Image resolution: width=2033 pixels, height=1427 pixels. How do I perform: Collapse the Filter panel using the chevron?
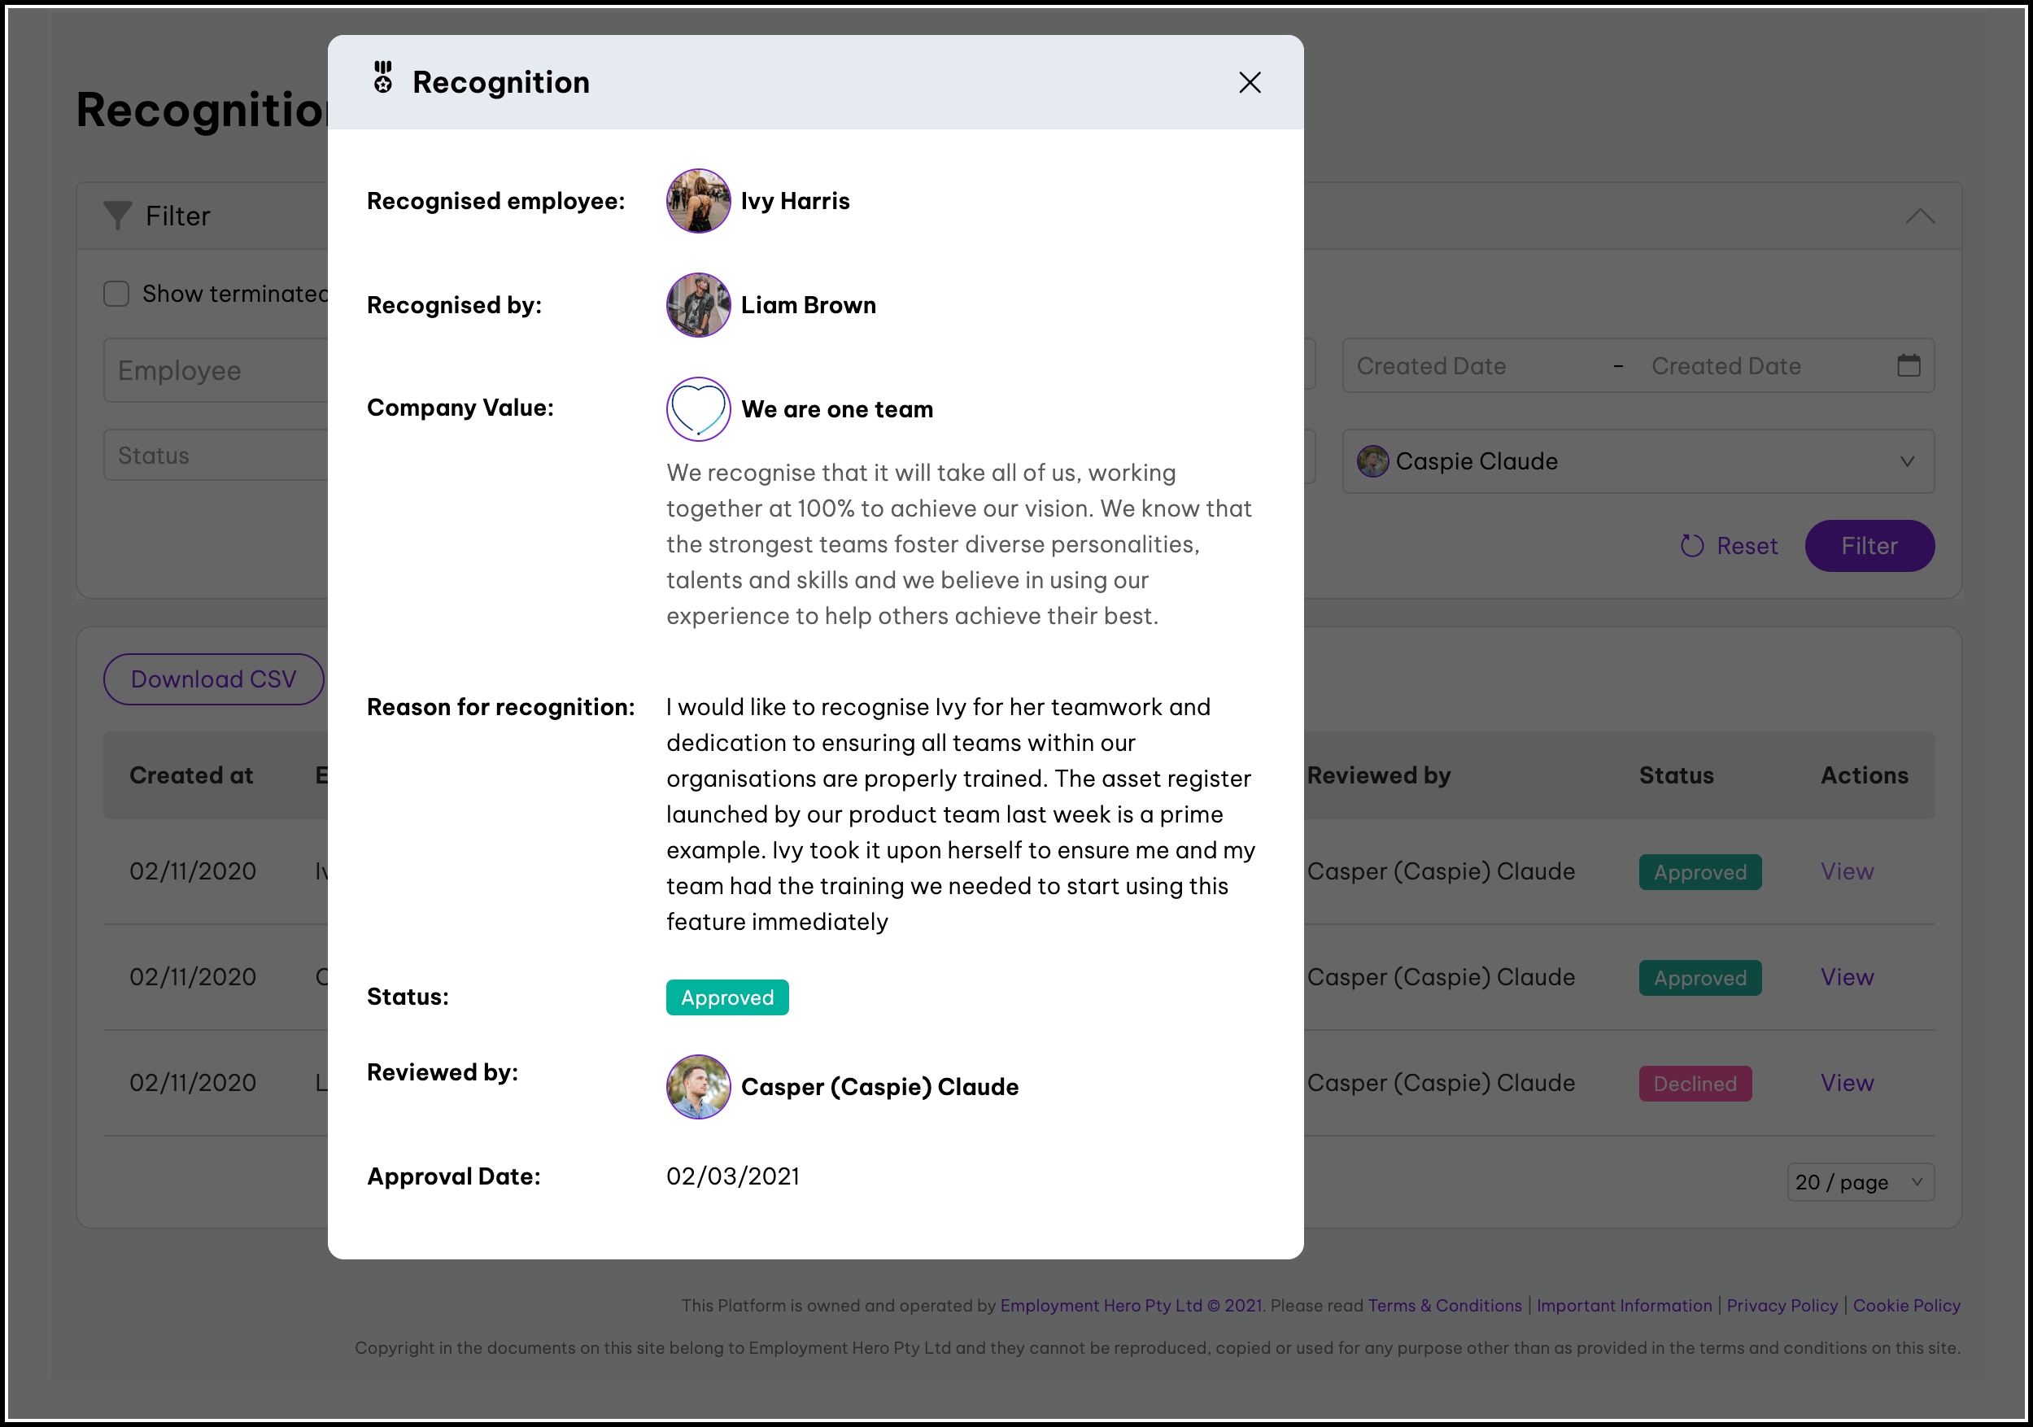pyautogui.click(x=1919, y=216)
